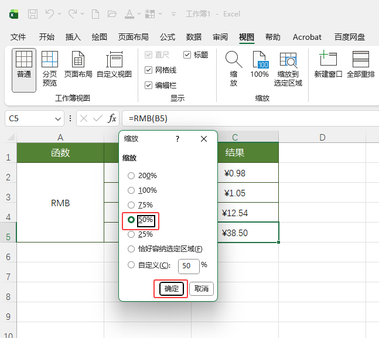The width and height of the screenshot is (379, 338).
Task: Select the 75% zoom radio option
Action: [x=131, y=205]
